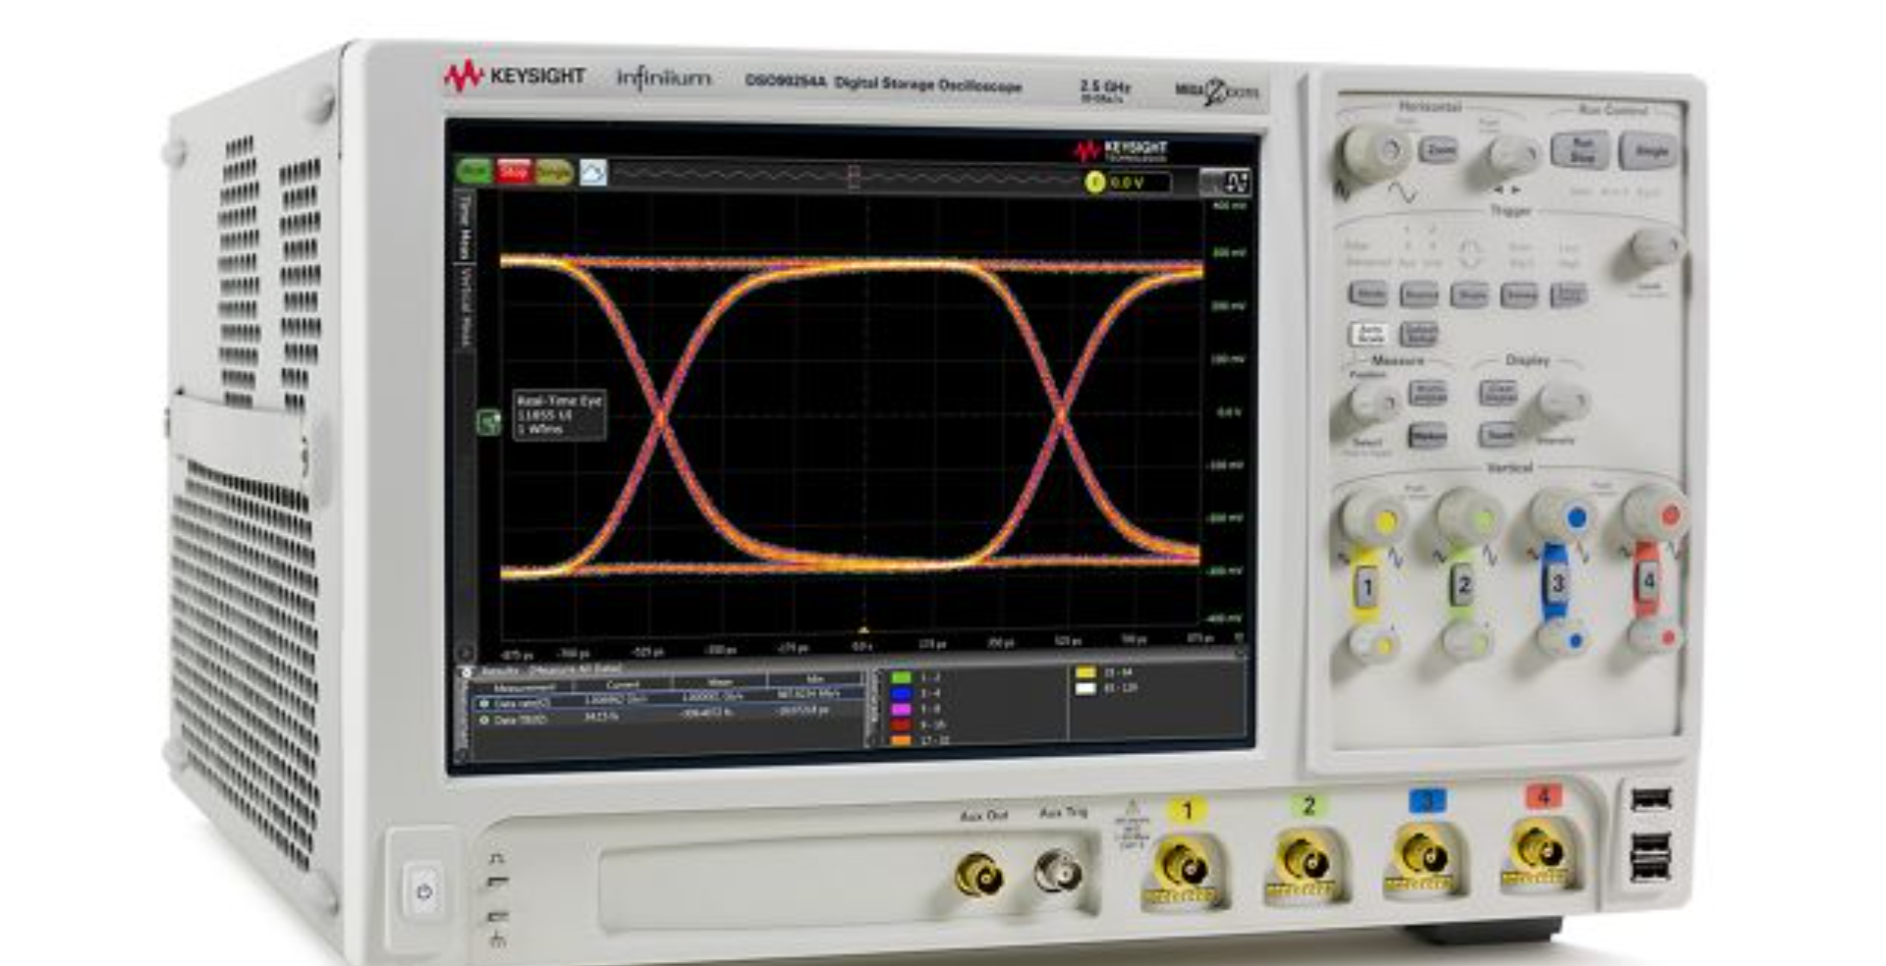The width and height of the screenshot is (1886, 966).
Task: Open the waveform overview icon beside Single
Action: click(591, 171)
